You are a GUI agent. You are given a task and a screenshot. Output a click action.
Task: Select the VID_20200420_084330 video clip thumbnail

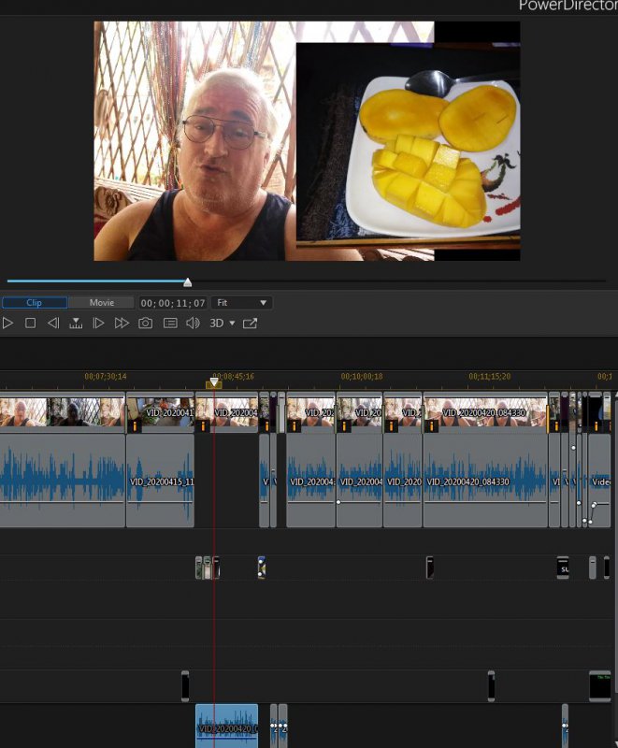[x=484, y=413]
